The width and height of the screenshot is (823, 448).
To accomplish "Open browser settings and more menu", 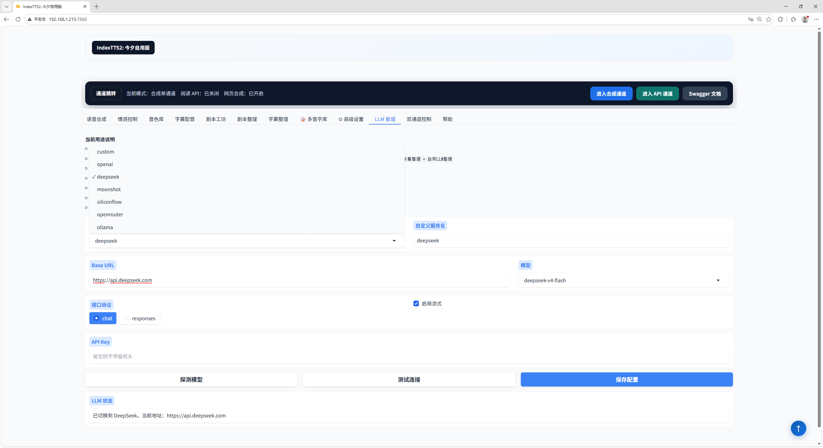I will pos(816,19).
